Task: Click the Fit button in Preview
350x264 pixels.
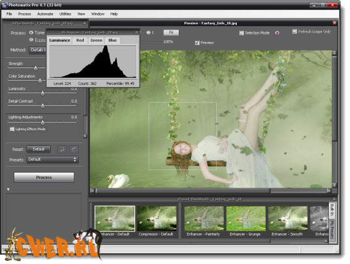Action: pos(171,33)
